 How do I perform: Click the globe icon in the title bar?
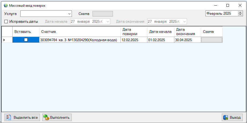6,5
